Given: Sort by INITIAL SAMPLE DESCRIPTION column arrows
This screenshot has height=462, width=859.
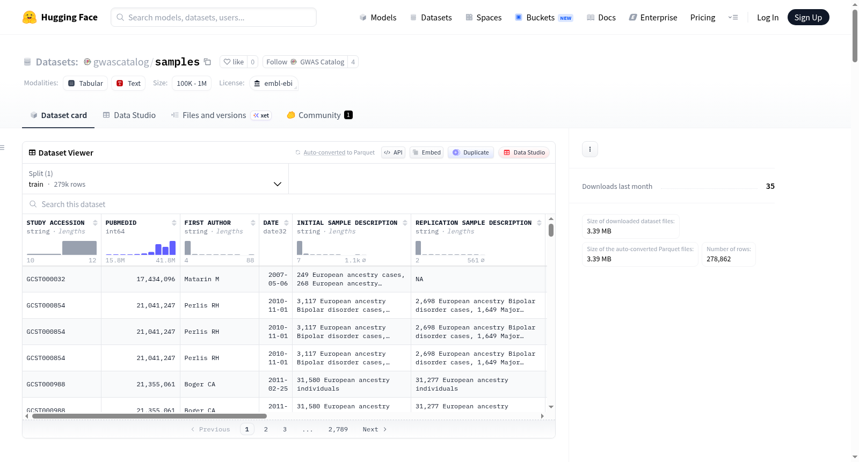Looking at the screenshot, I should pos(405,223).
